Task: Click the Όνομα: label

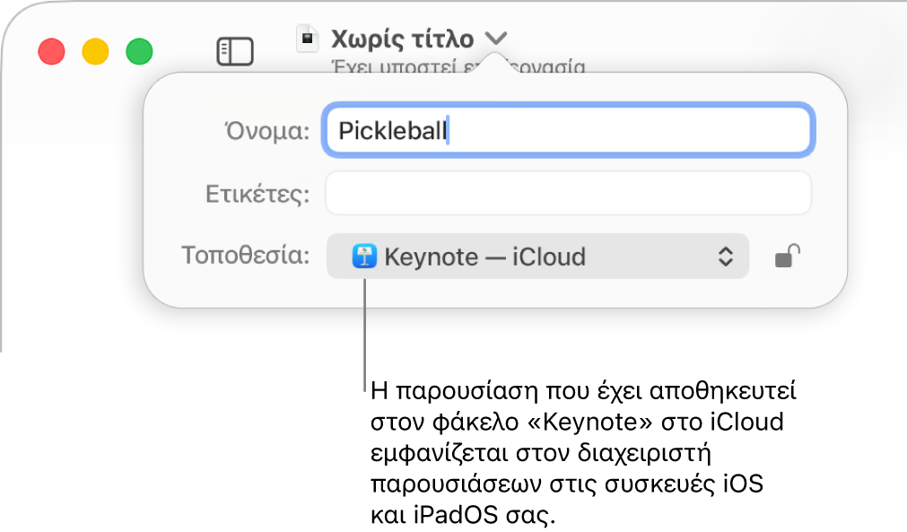Action: 267,131
